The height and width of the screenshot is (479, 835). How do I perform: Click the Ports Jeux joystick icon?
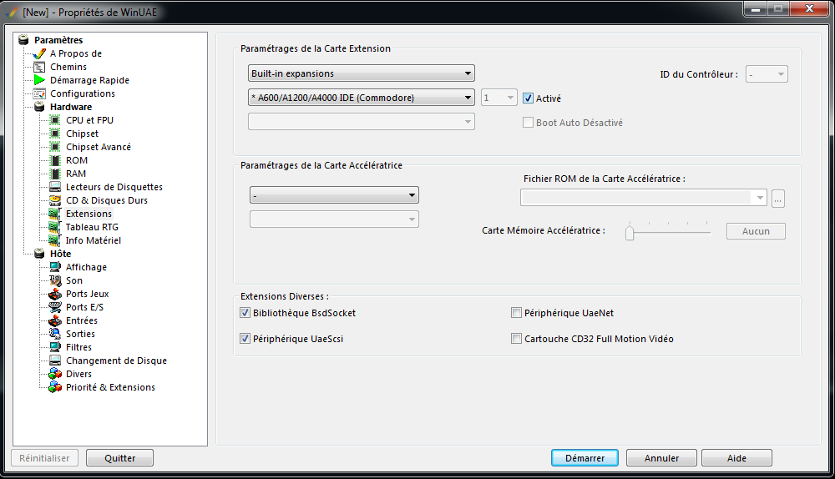[55, 294]
